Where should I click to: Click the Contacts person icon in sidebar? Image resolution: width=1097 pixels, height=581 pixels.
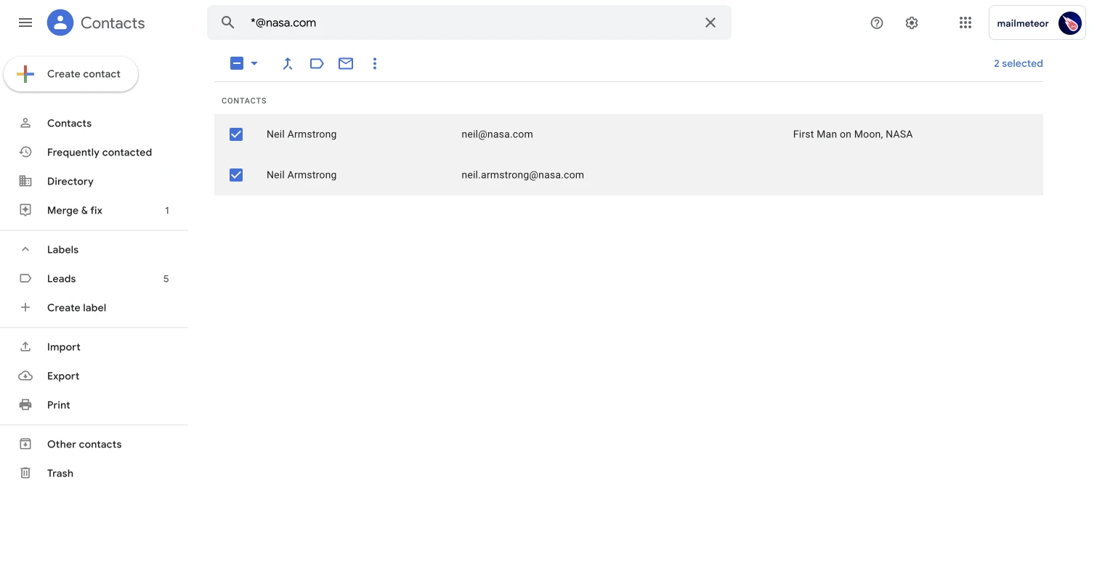pos(25,123)
